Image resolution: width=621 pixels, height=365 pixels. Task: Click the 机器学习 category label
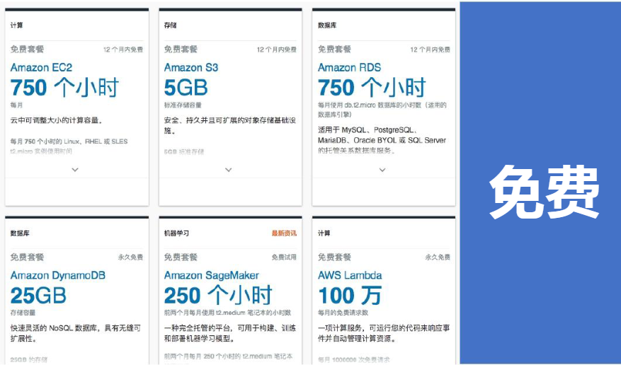[176, 233]
